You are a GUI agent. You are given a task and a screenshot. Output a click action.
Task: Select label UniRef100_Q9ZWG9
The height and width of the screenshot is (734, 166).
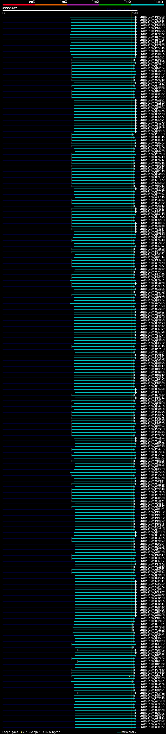(x=152, y=309)
